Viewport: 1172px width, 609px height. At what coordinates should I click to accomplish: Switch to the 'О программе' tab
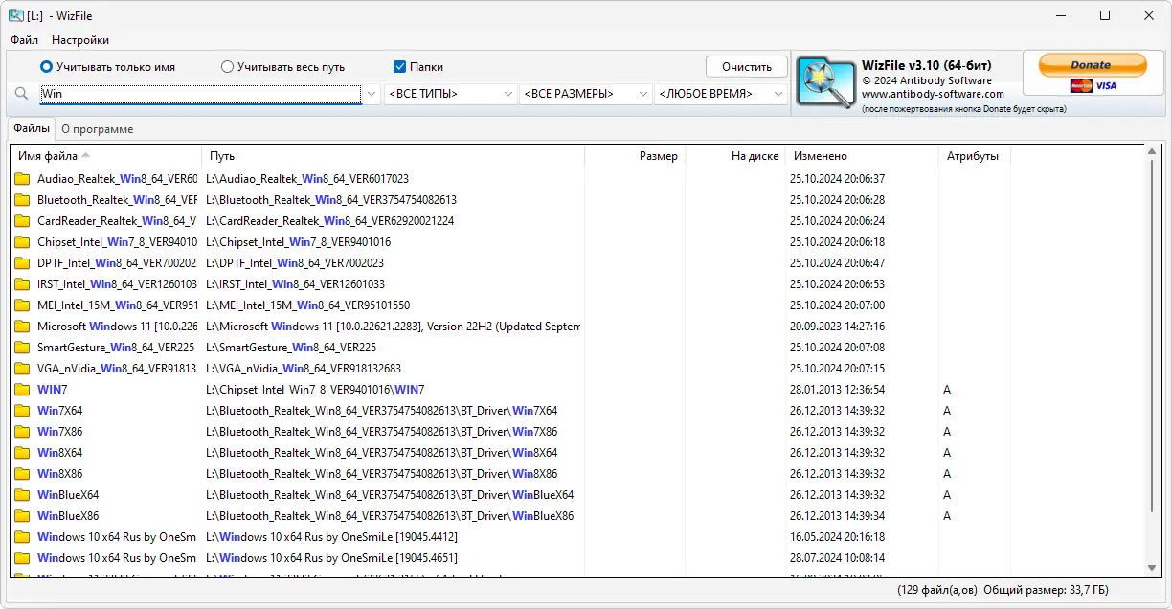pos(98,128)
